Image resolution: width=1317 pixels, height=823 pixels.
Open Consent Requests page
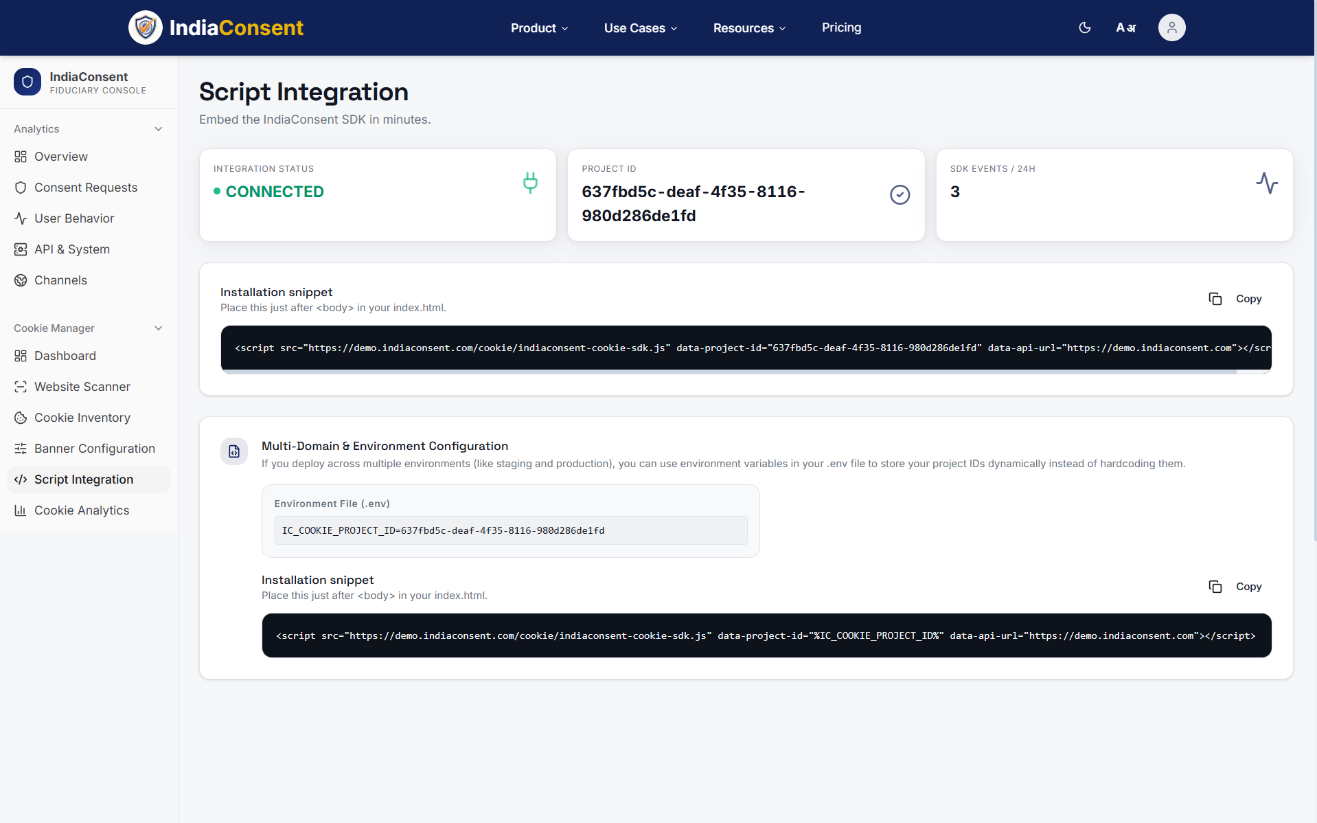[89, 188]
